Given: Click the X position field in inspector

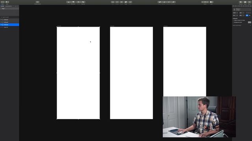Looking at the screenshot, I should [235, 13].
